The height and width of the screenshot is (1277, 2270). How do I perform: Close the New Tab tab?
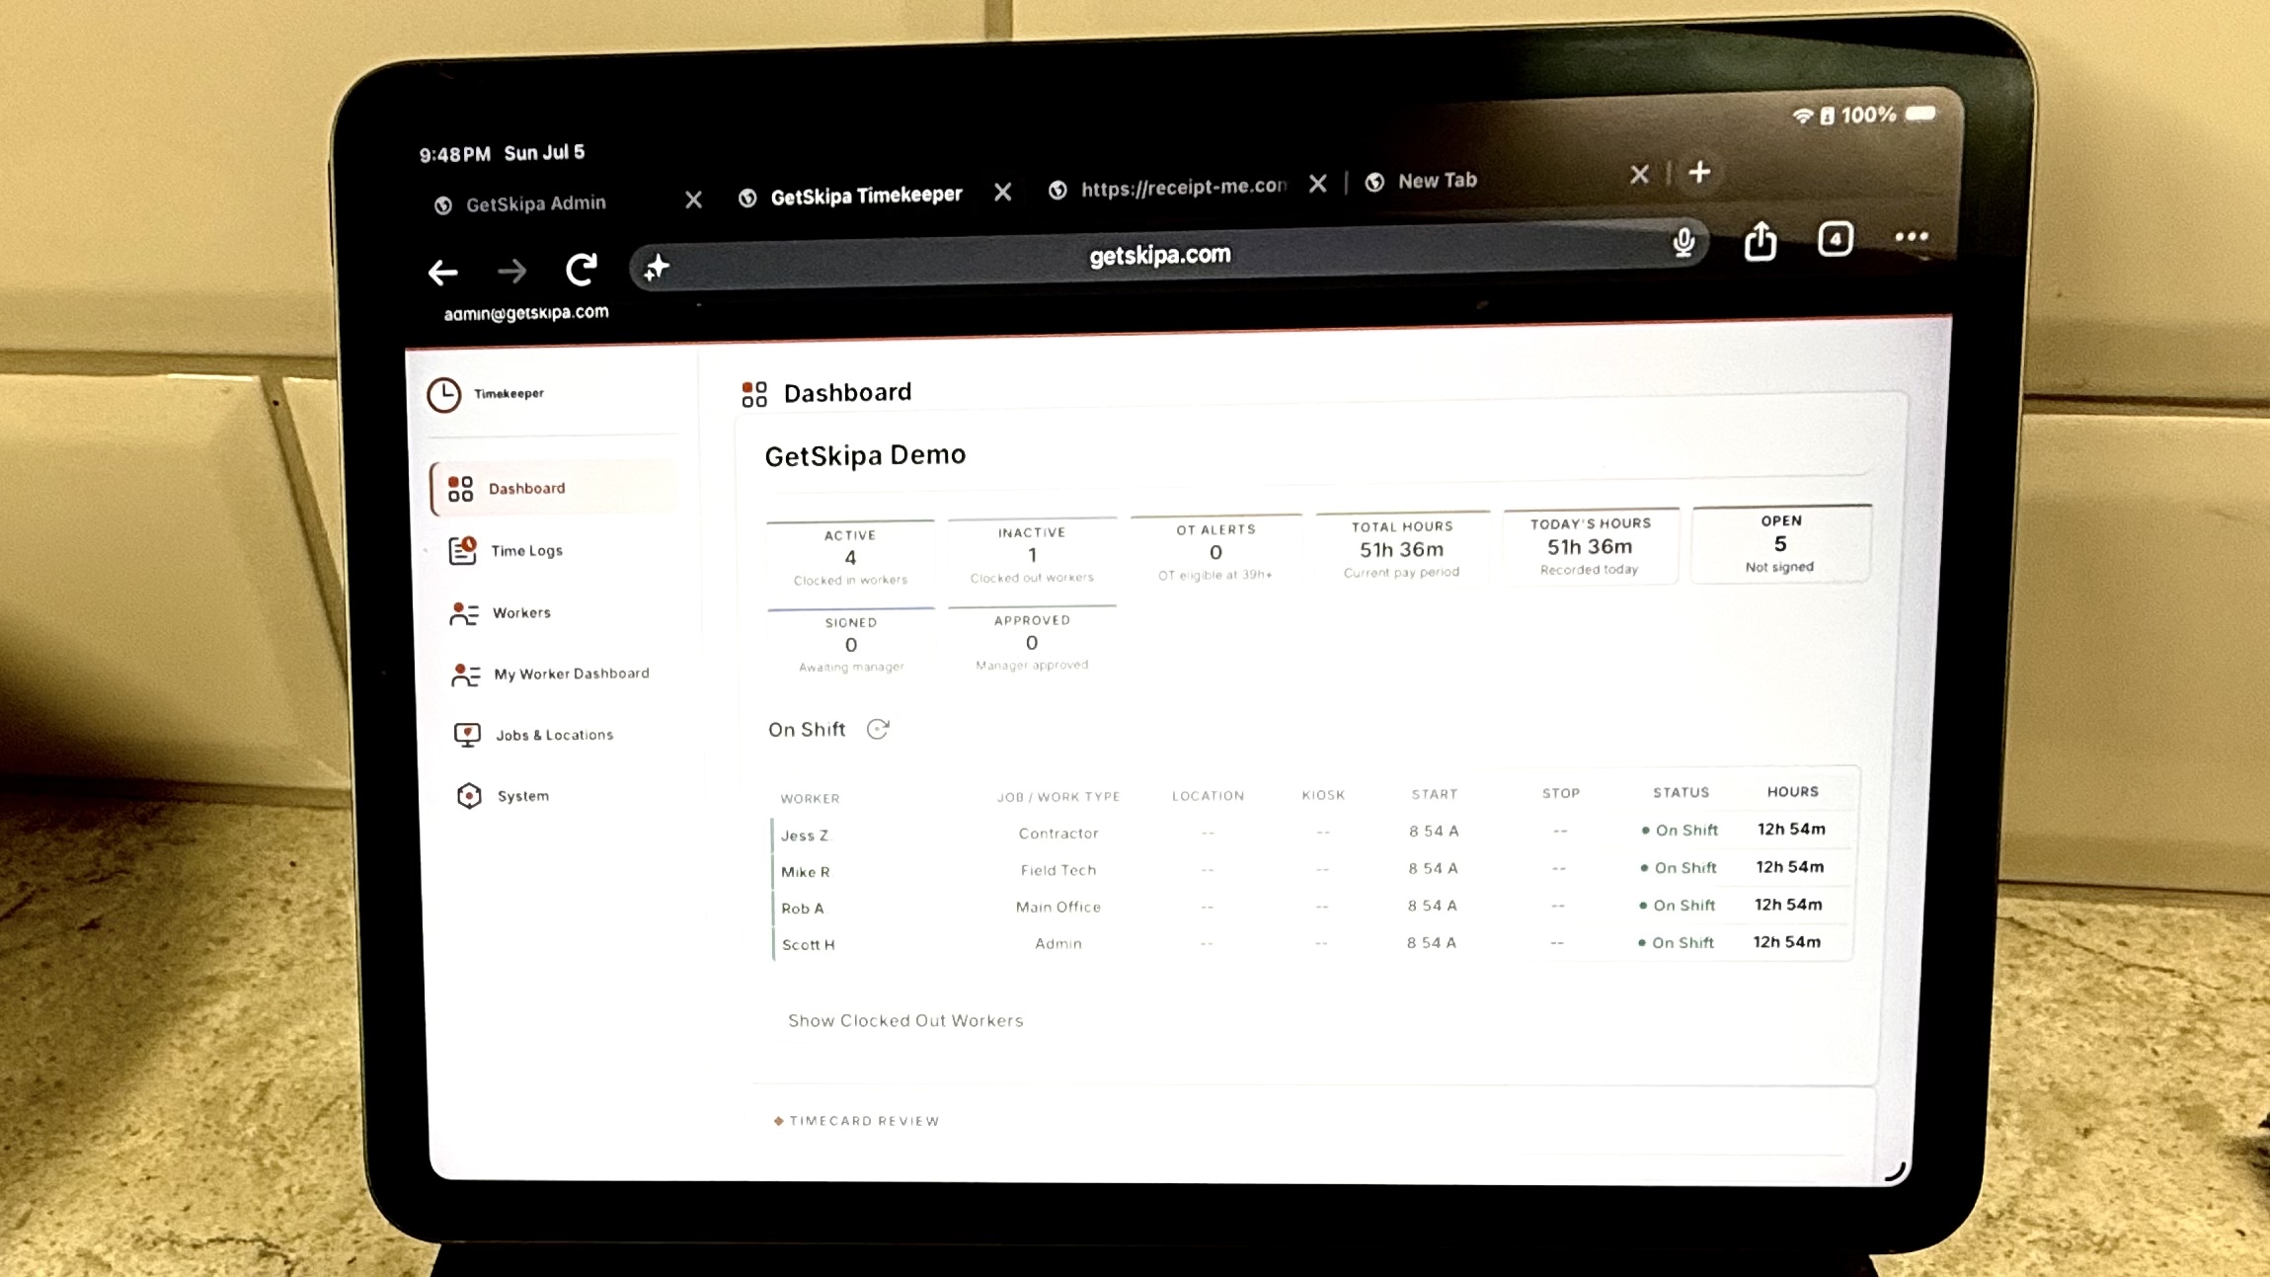[1639, 175]
